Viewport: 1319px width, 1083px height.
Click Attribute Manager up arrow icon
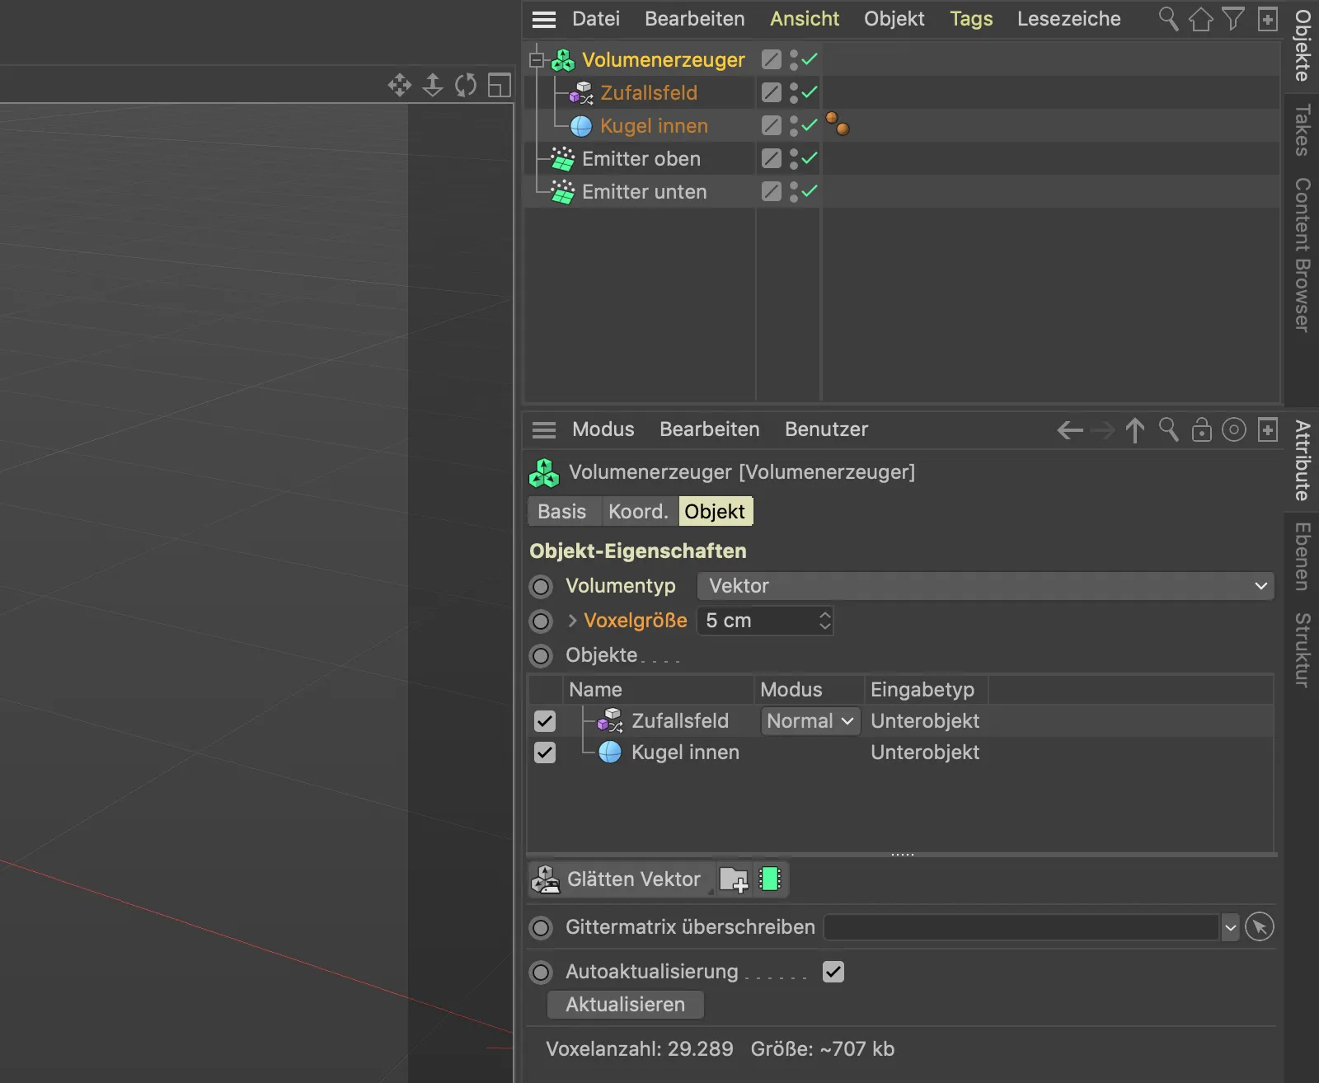[1135, 429]
